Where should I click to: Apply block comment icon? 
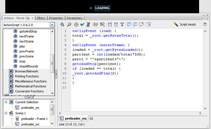pyautogui.click(x=129, y=24)
